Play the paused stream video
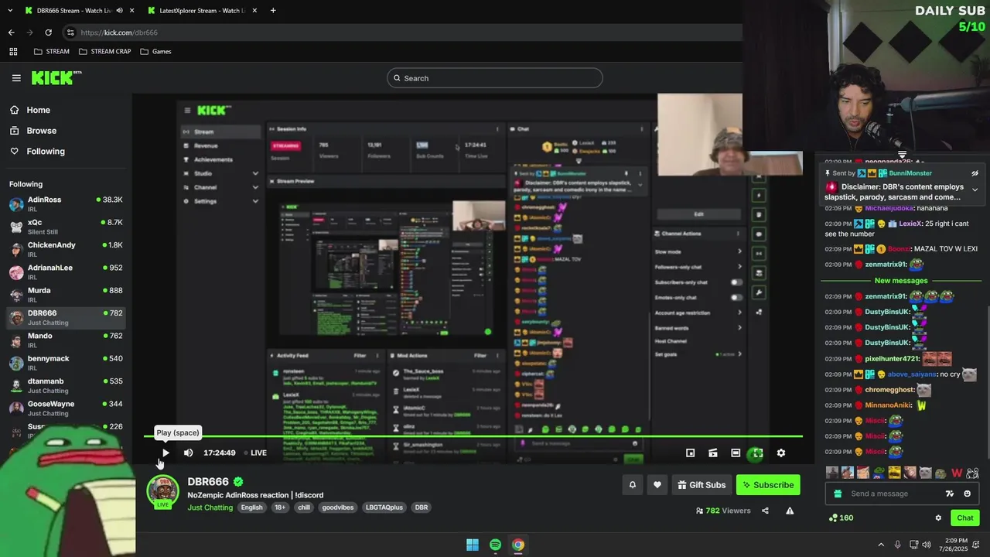 (165, 453)
